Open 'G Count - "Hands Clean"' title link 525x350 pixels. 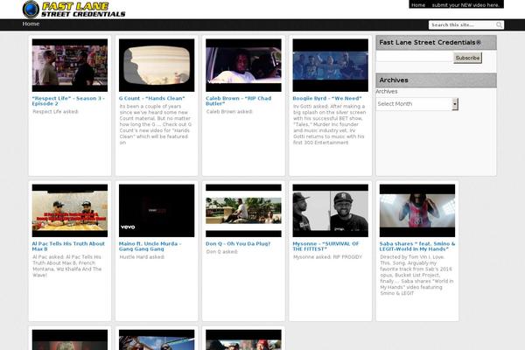pos(151,98)
